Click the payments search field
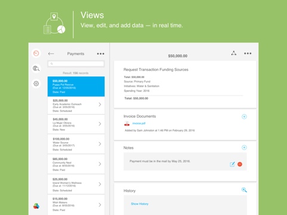Viewport: 287px width, 215px height. (76, 64)
